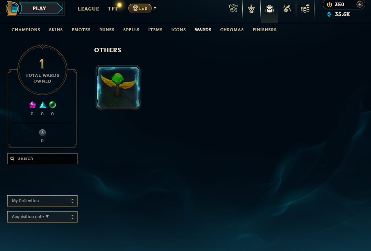Open the Loot hammer icon
Image resolution: width=371 pixels, height=251 pixels.
(287, 9)
